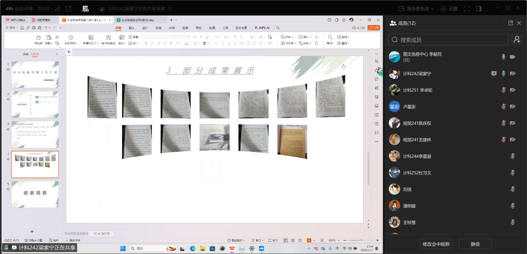Click the 搜索成员 search field
Viewport: 527px width, 254px height.
[x=448, y=39]
